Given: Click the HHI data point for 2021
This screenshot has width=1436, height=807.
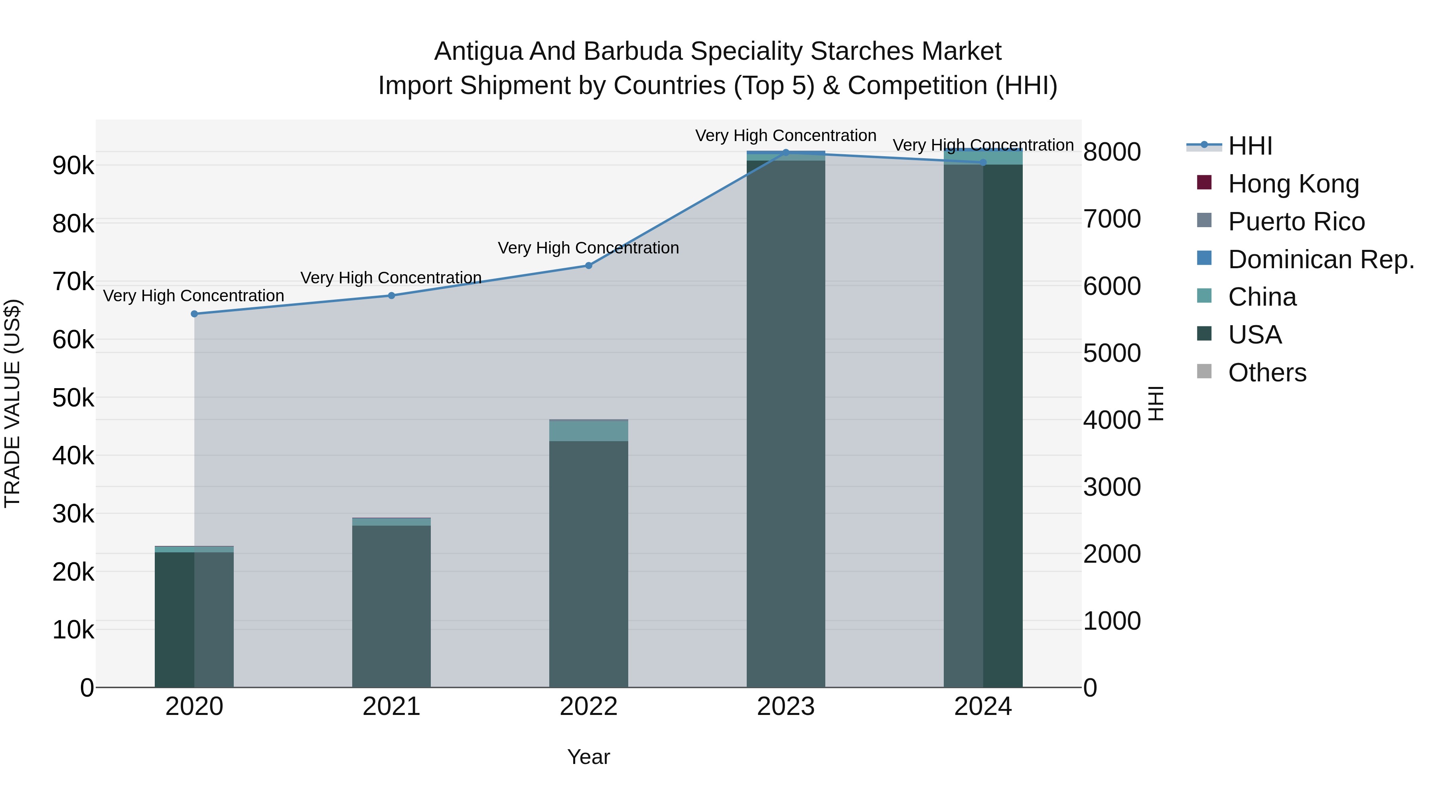Looking at the screenshot, I should point(391,296).
